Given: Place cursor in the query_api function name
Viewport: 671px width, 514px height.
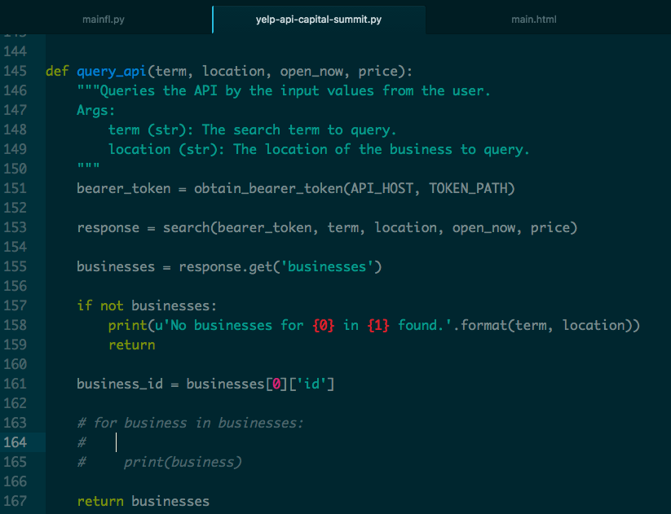Looking at the screenshot, I should [111, 71].
